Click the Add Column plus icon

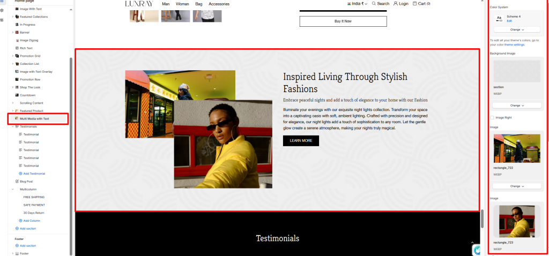pyautogui.click(x=20, y=221)
